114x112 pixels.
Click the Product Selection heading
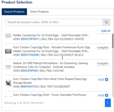tap(17, 2)
